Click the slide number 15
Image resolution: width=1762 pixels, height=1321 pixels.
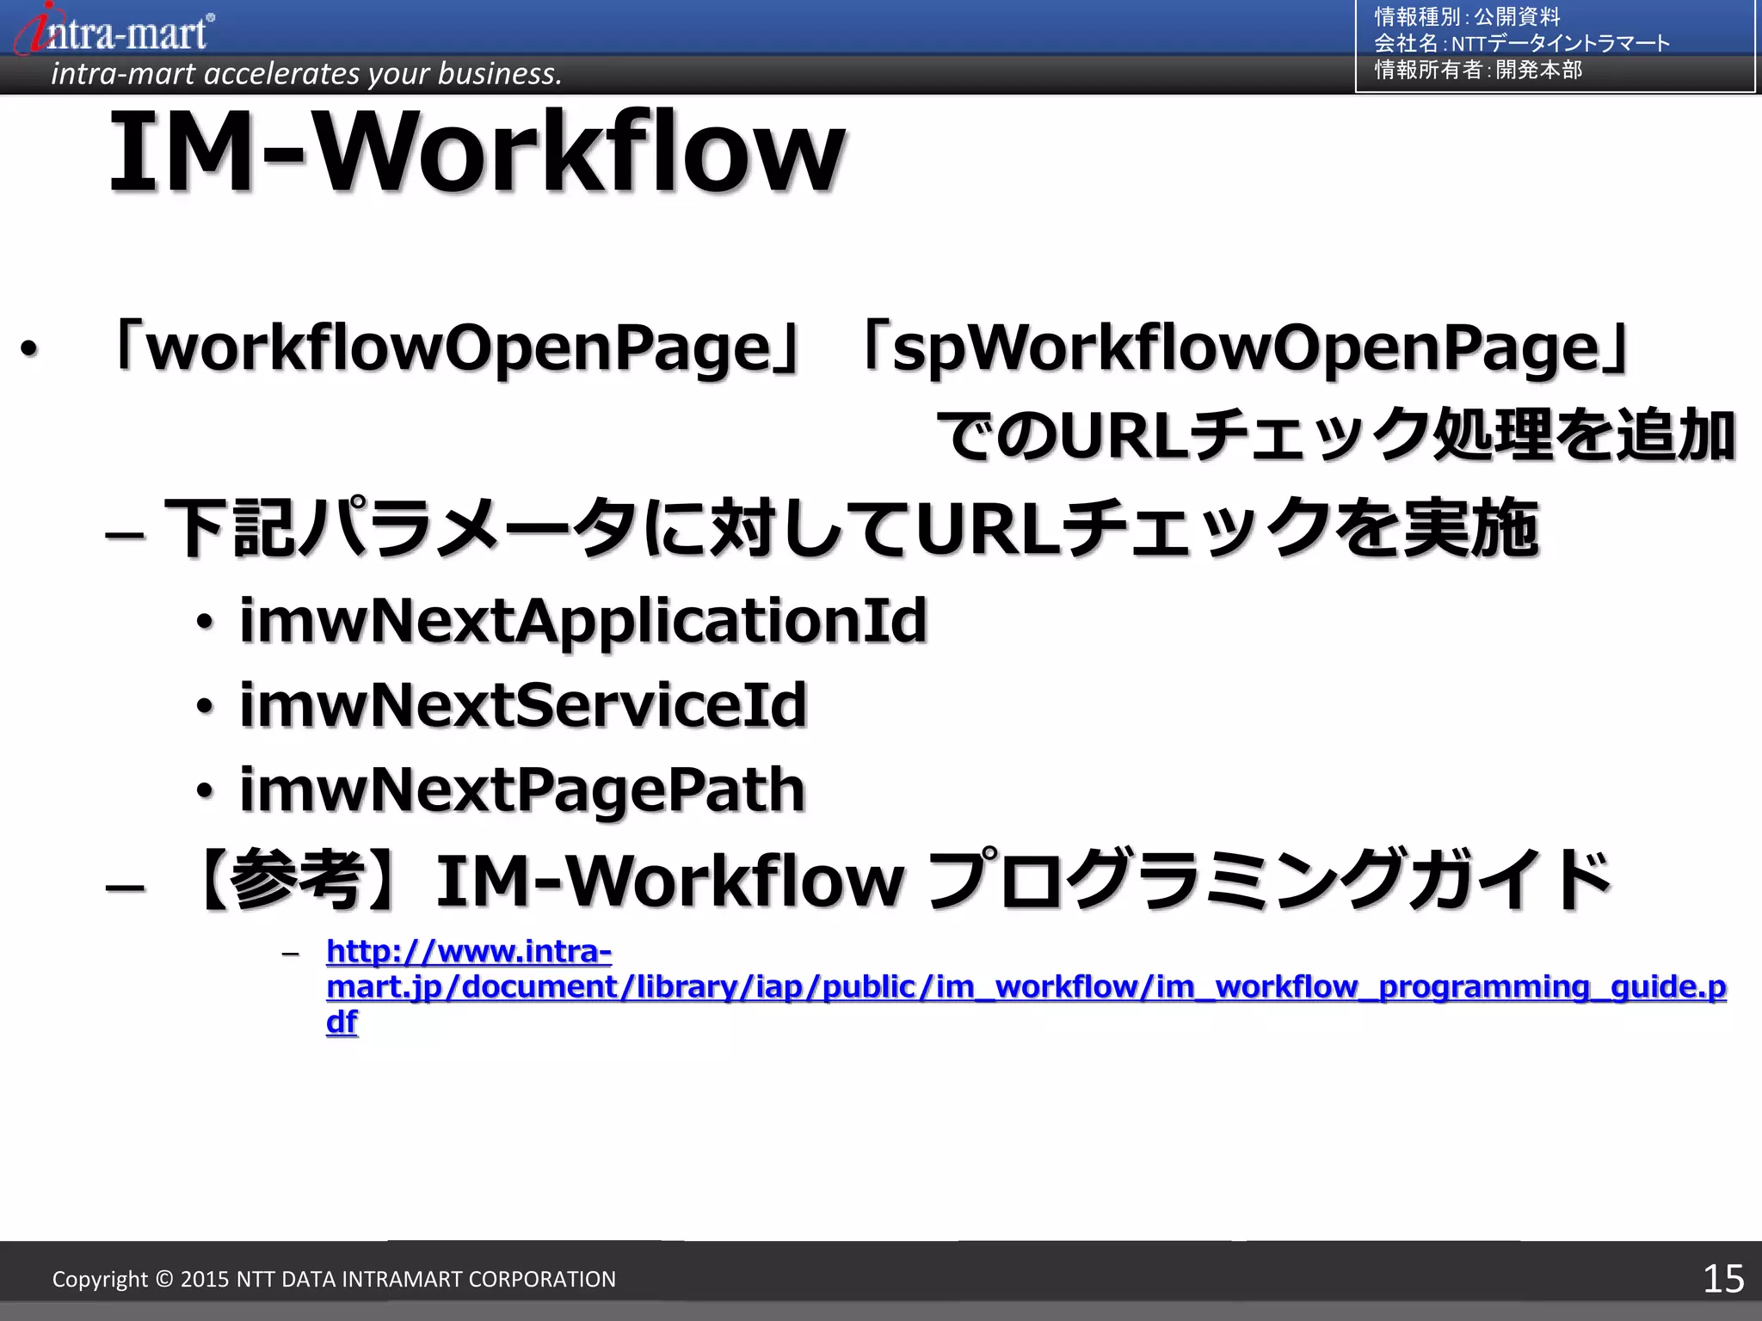pyautogui.click(x=1722, y=1279)
